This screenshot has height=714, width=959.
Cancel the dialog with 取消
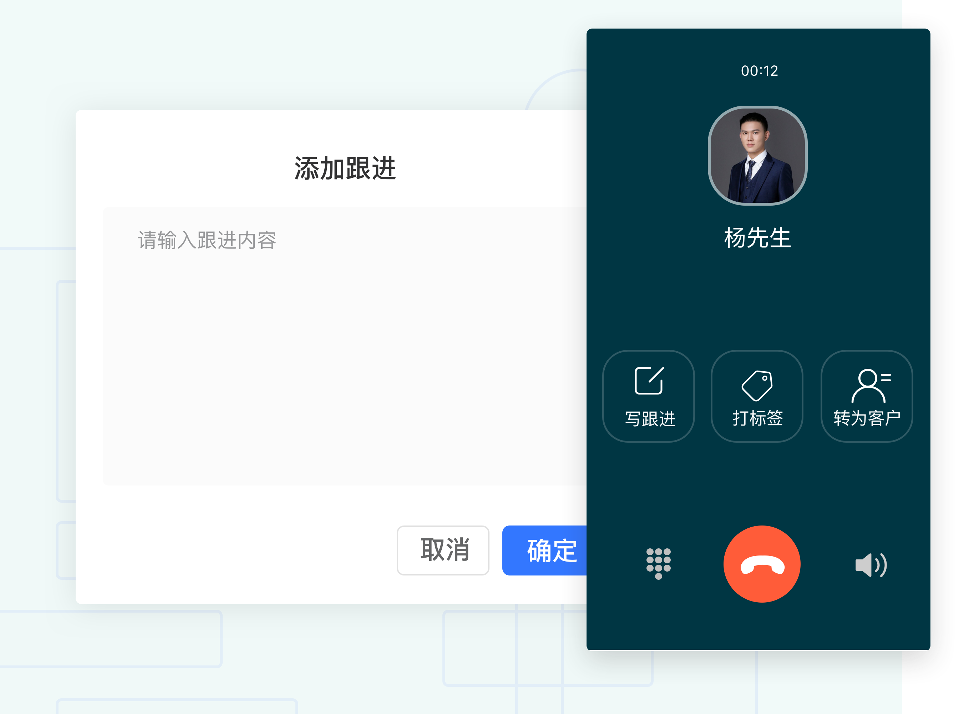(443, 550)
